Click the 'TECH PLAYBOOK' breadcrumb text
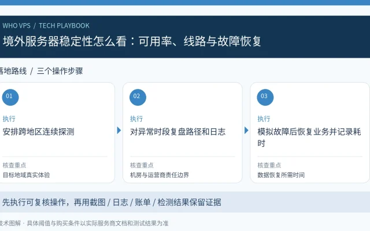The image size is (370, 231). [x=64, y=25]
